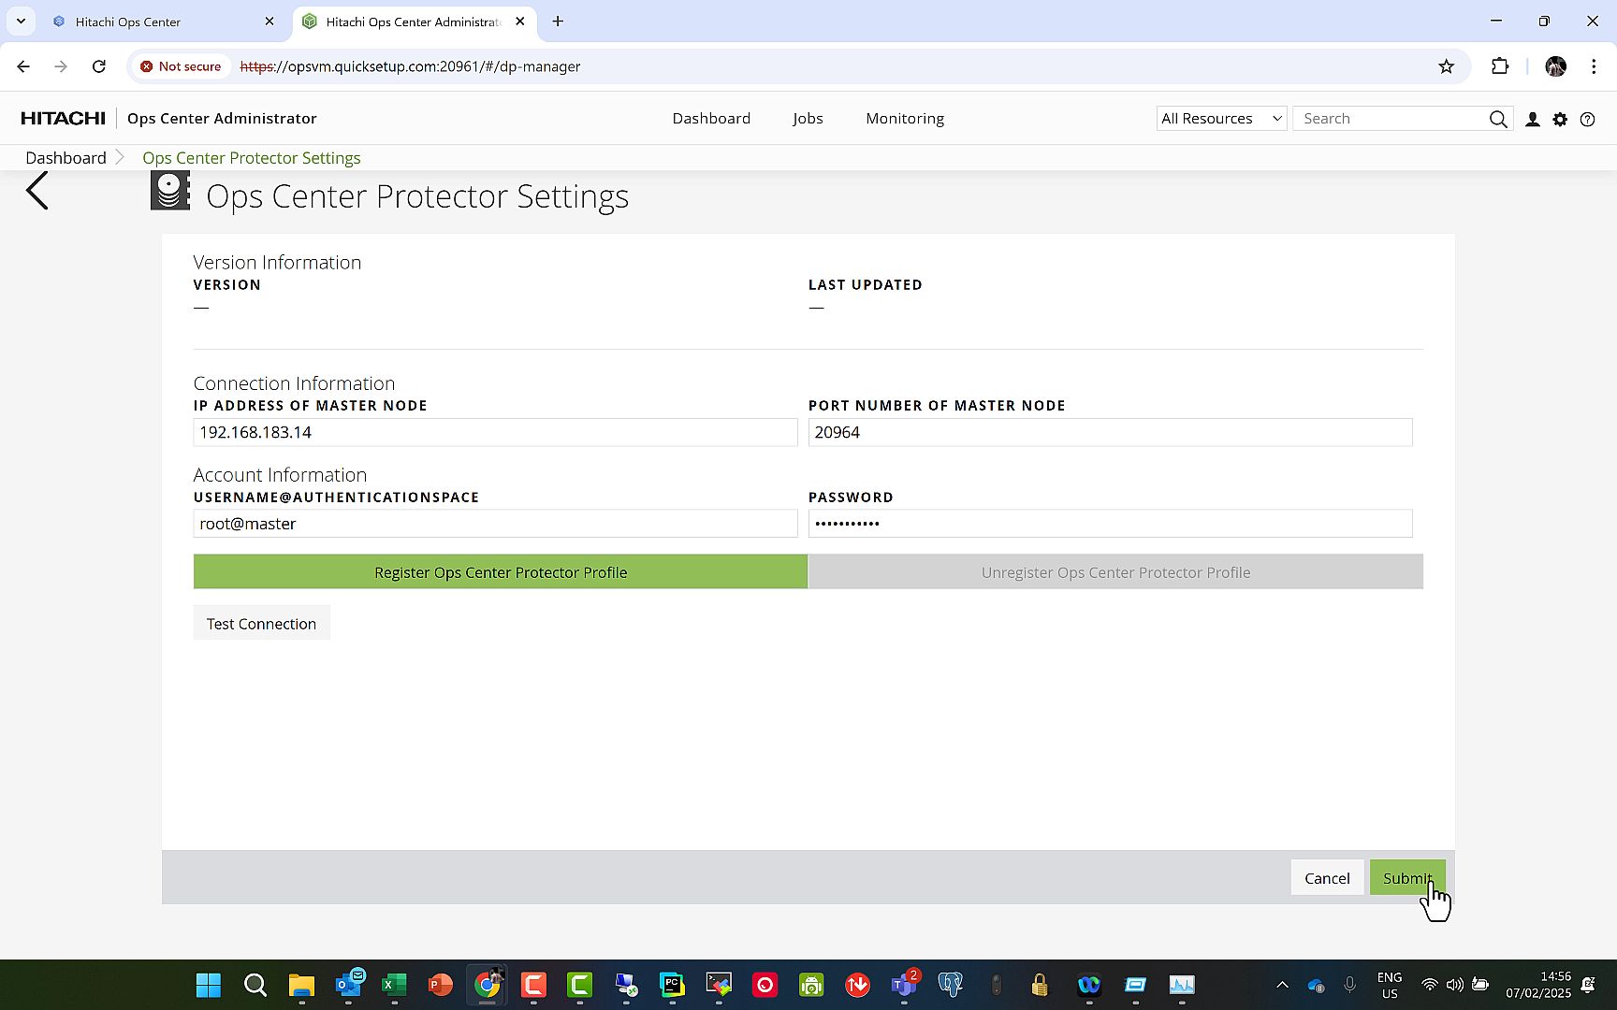
Task: Open Outlook from the taskbar
Action: click(x=348, y=985)
